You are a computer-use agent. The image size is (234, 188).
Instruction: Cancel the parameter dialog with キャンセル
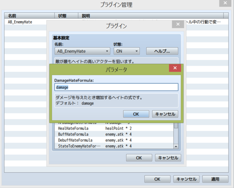pos(165,114)
